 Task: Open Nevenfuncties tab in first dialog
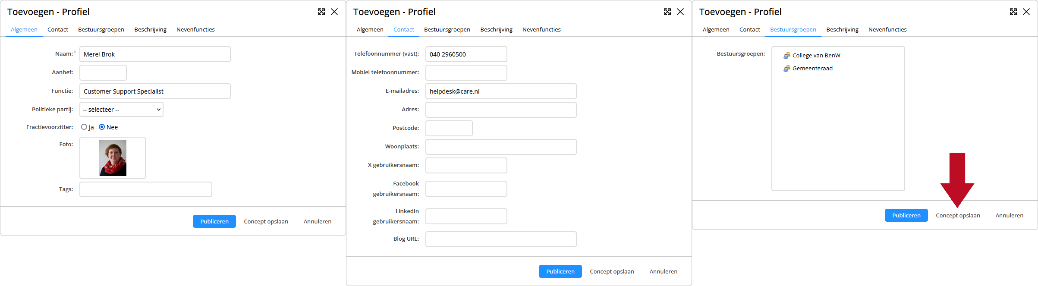pos(195,29)
